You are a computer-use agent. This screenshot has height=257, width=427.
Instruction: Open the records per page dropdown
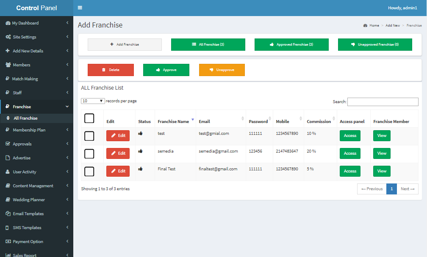pyautogui.click(x=93, y=101)
